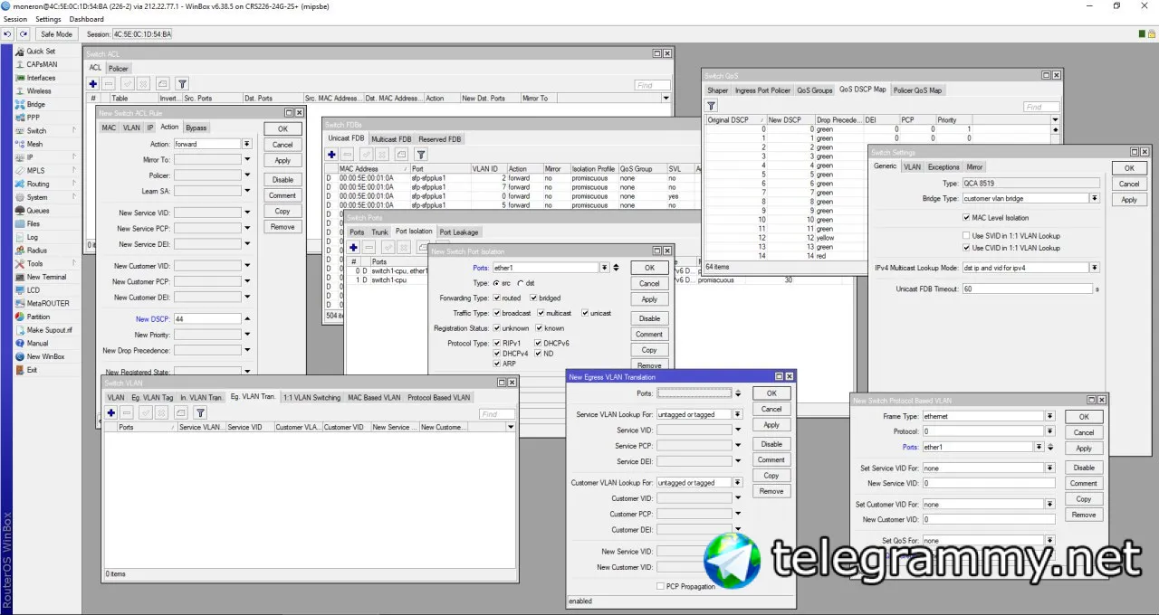Click the Unicast FDB Timeout input field
This screenshot has height=615, width=1159.
pyautogui.click(x=1028, y=289)
